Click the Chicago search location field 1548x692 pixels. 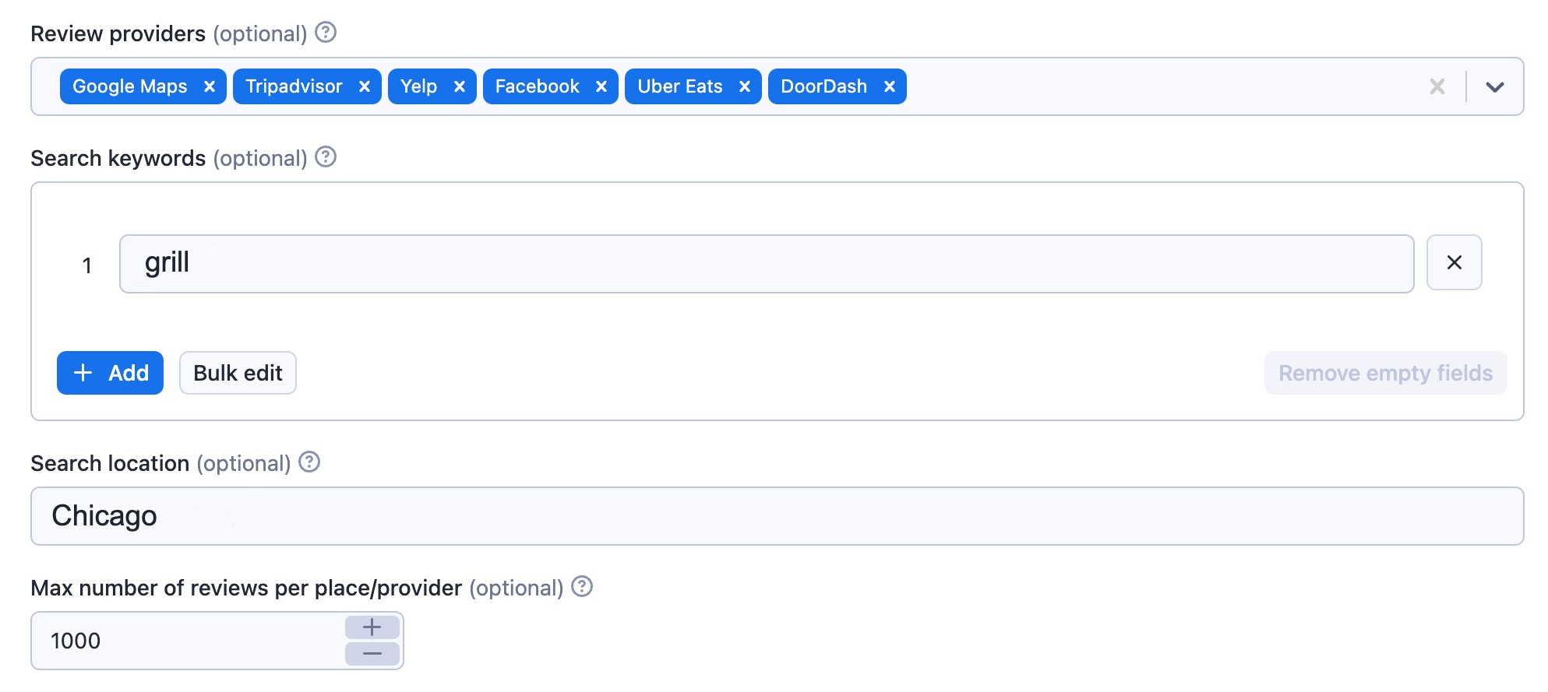(x=777, y=516)
